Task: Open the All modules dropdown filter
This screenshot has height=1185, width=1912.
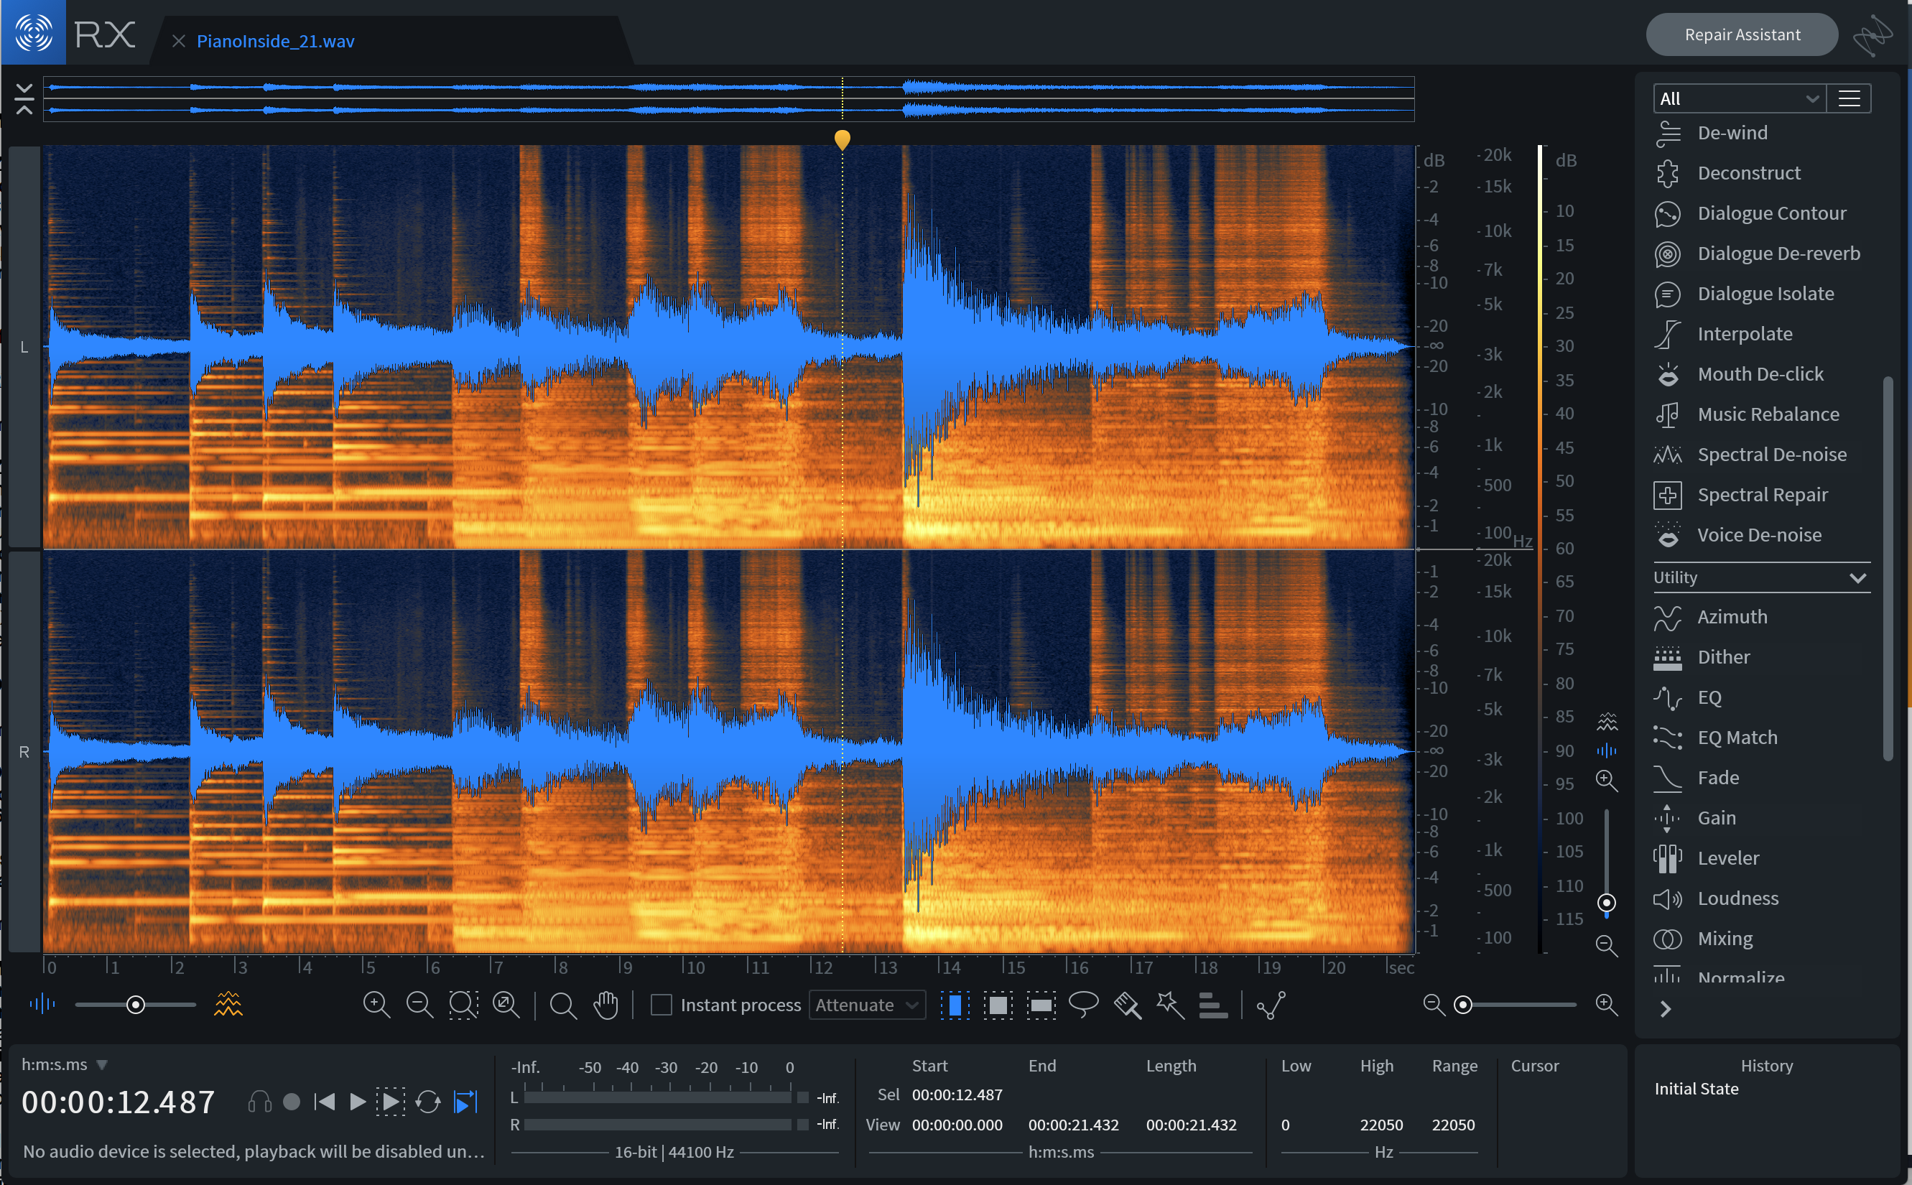Action: click(1736, 97)
